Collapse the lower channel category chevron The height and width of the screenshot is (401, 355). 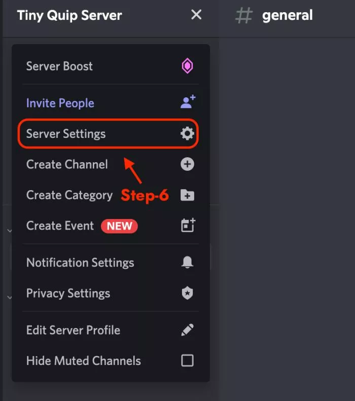[x=10, y=298]
